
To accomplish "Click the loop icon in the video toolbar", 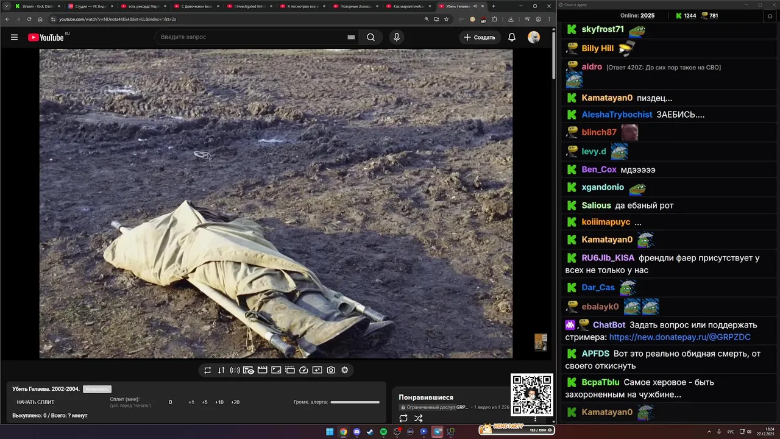I will (207, 370).
